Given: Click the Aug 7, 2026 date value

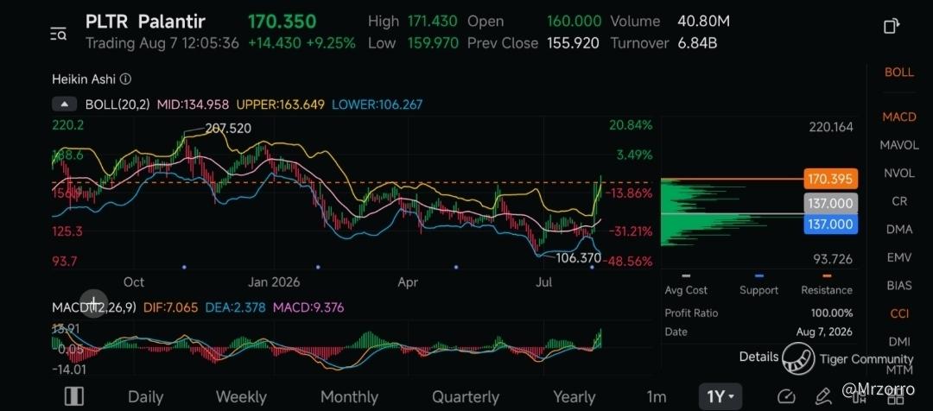Looking at the screenshot, I should point(824,332).
